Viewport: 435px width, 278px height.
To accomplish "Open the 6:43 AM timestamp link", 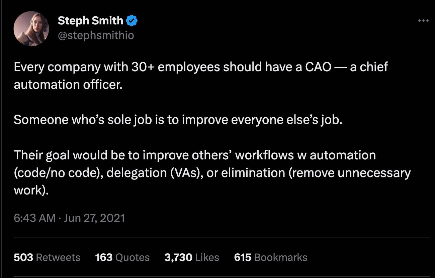I will 34,218.
